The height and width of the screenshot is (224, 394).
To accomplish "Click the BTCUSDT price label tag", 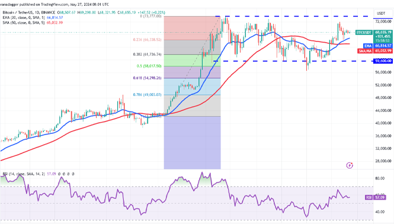I will [x=364, y=33].
